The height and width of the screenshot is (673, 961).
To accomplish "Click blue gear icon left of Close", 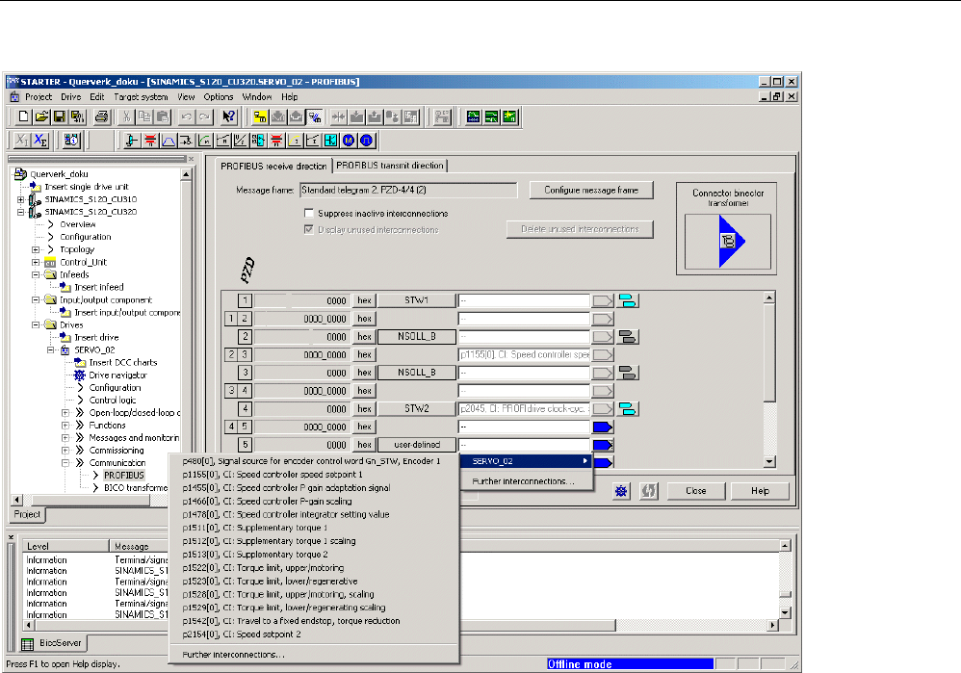I will point(621,491).
